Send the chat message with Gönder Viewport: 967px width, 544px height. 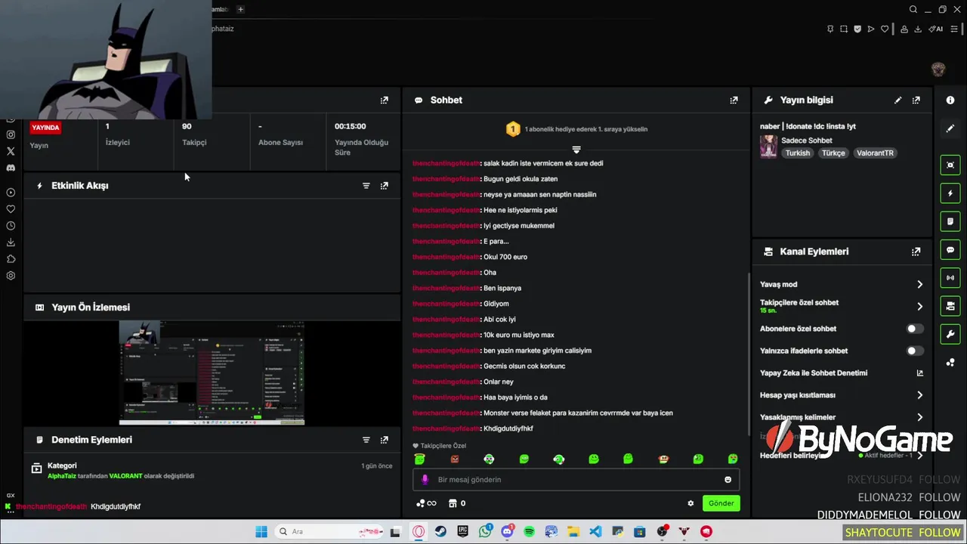click(x=721, y=503)
